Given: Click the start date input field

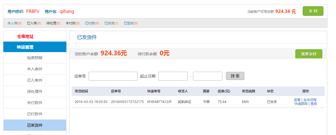Looking at the screenshot, I should click(x=173, y=76).
